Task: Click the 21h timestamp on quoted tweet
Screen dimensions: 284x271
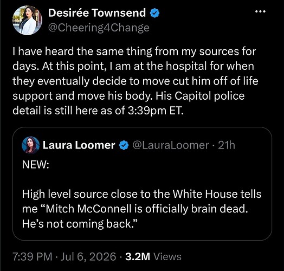Action: coord(227,145)
